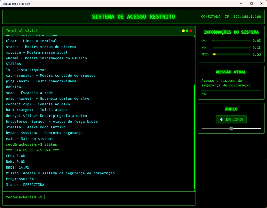This screenshot has width=267, height=208.
Task: Click the yellow dot on the terminal header
Action: click(x=183, y=31)
